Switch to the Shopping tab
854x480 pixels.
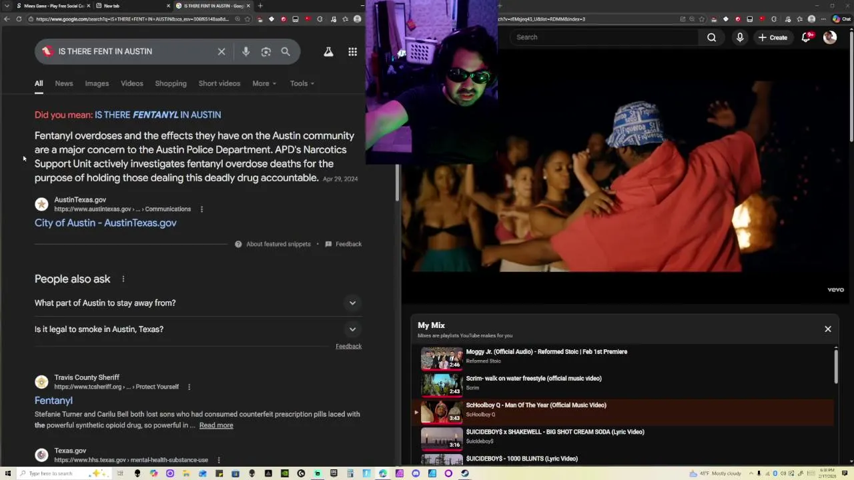click(171, 83)
